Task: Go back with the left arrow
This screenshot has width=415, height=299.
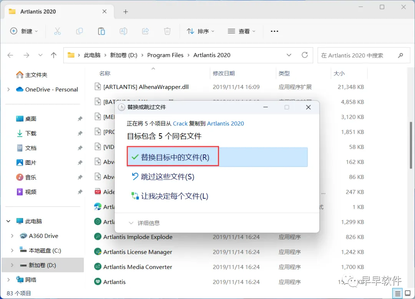Action: tap(10, 55)
